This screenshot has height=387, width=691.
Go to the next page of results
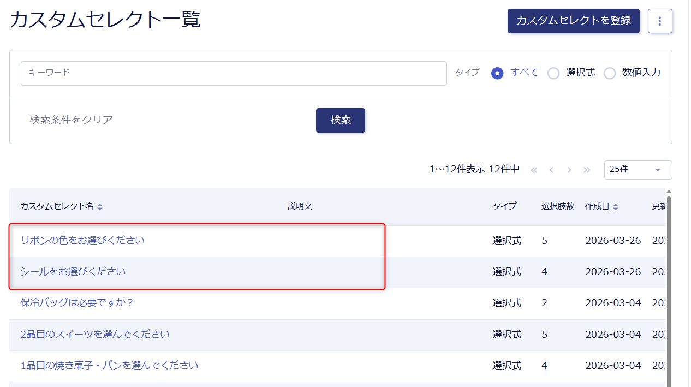569,170
